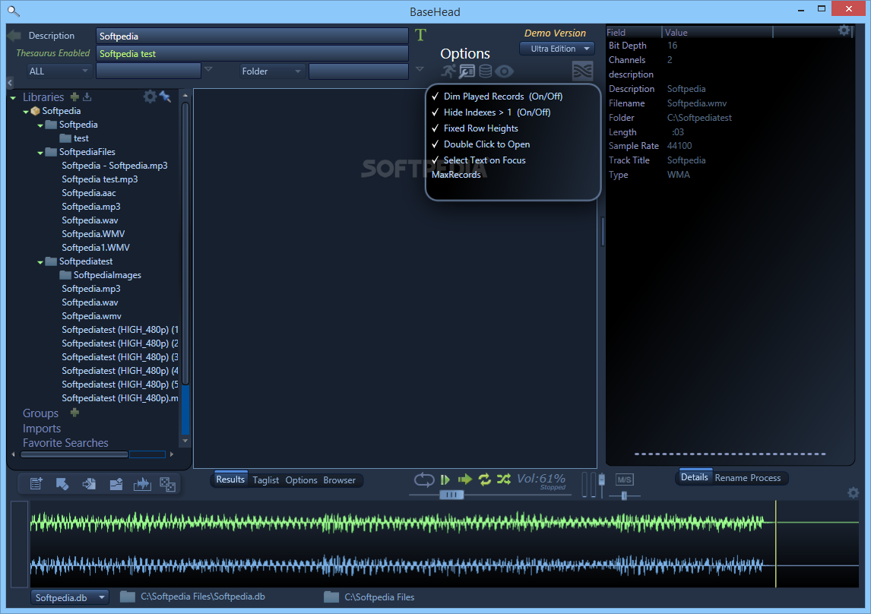Switch to the Taglist tab
Image resolution: width=871 pixels, height=614 pixels.
(x=265, y=480)
